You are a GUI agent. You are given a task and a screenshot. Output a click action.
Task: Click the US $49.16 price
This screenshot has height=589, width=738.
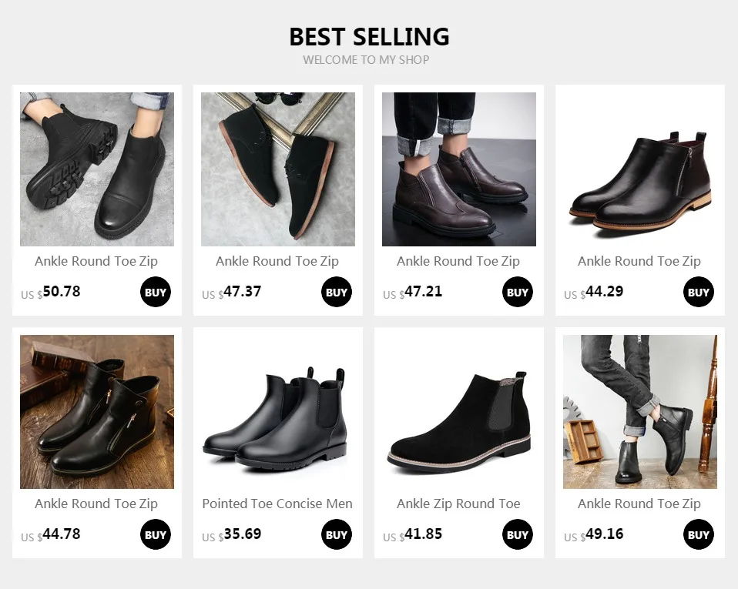[593, 534]
